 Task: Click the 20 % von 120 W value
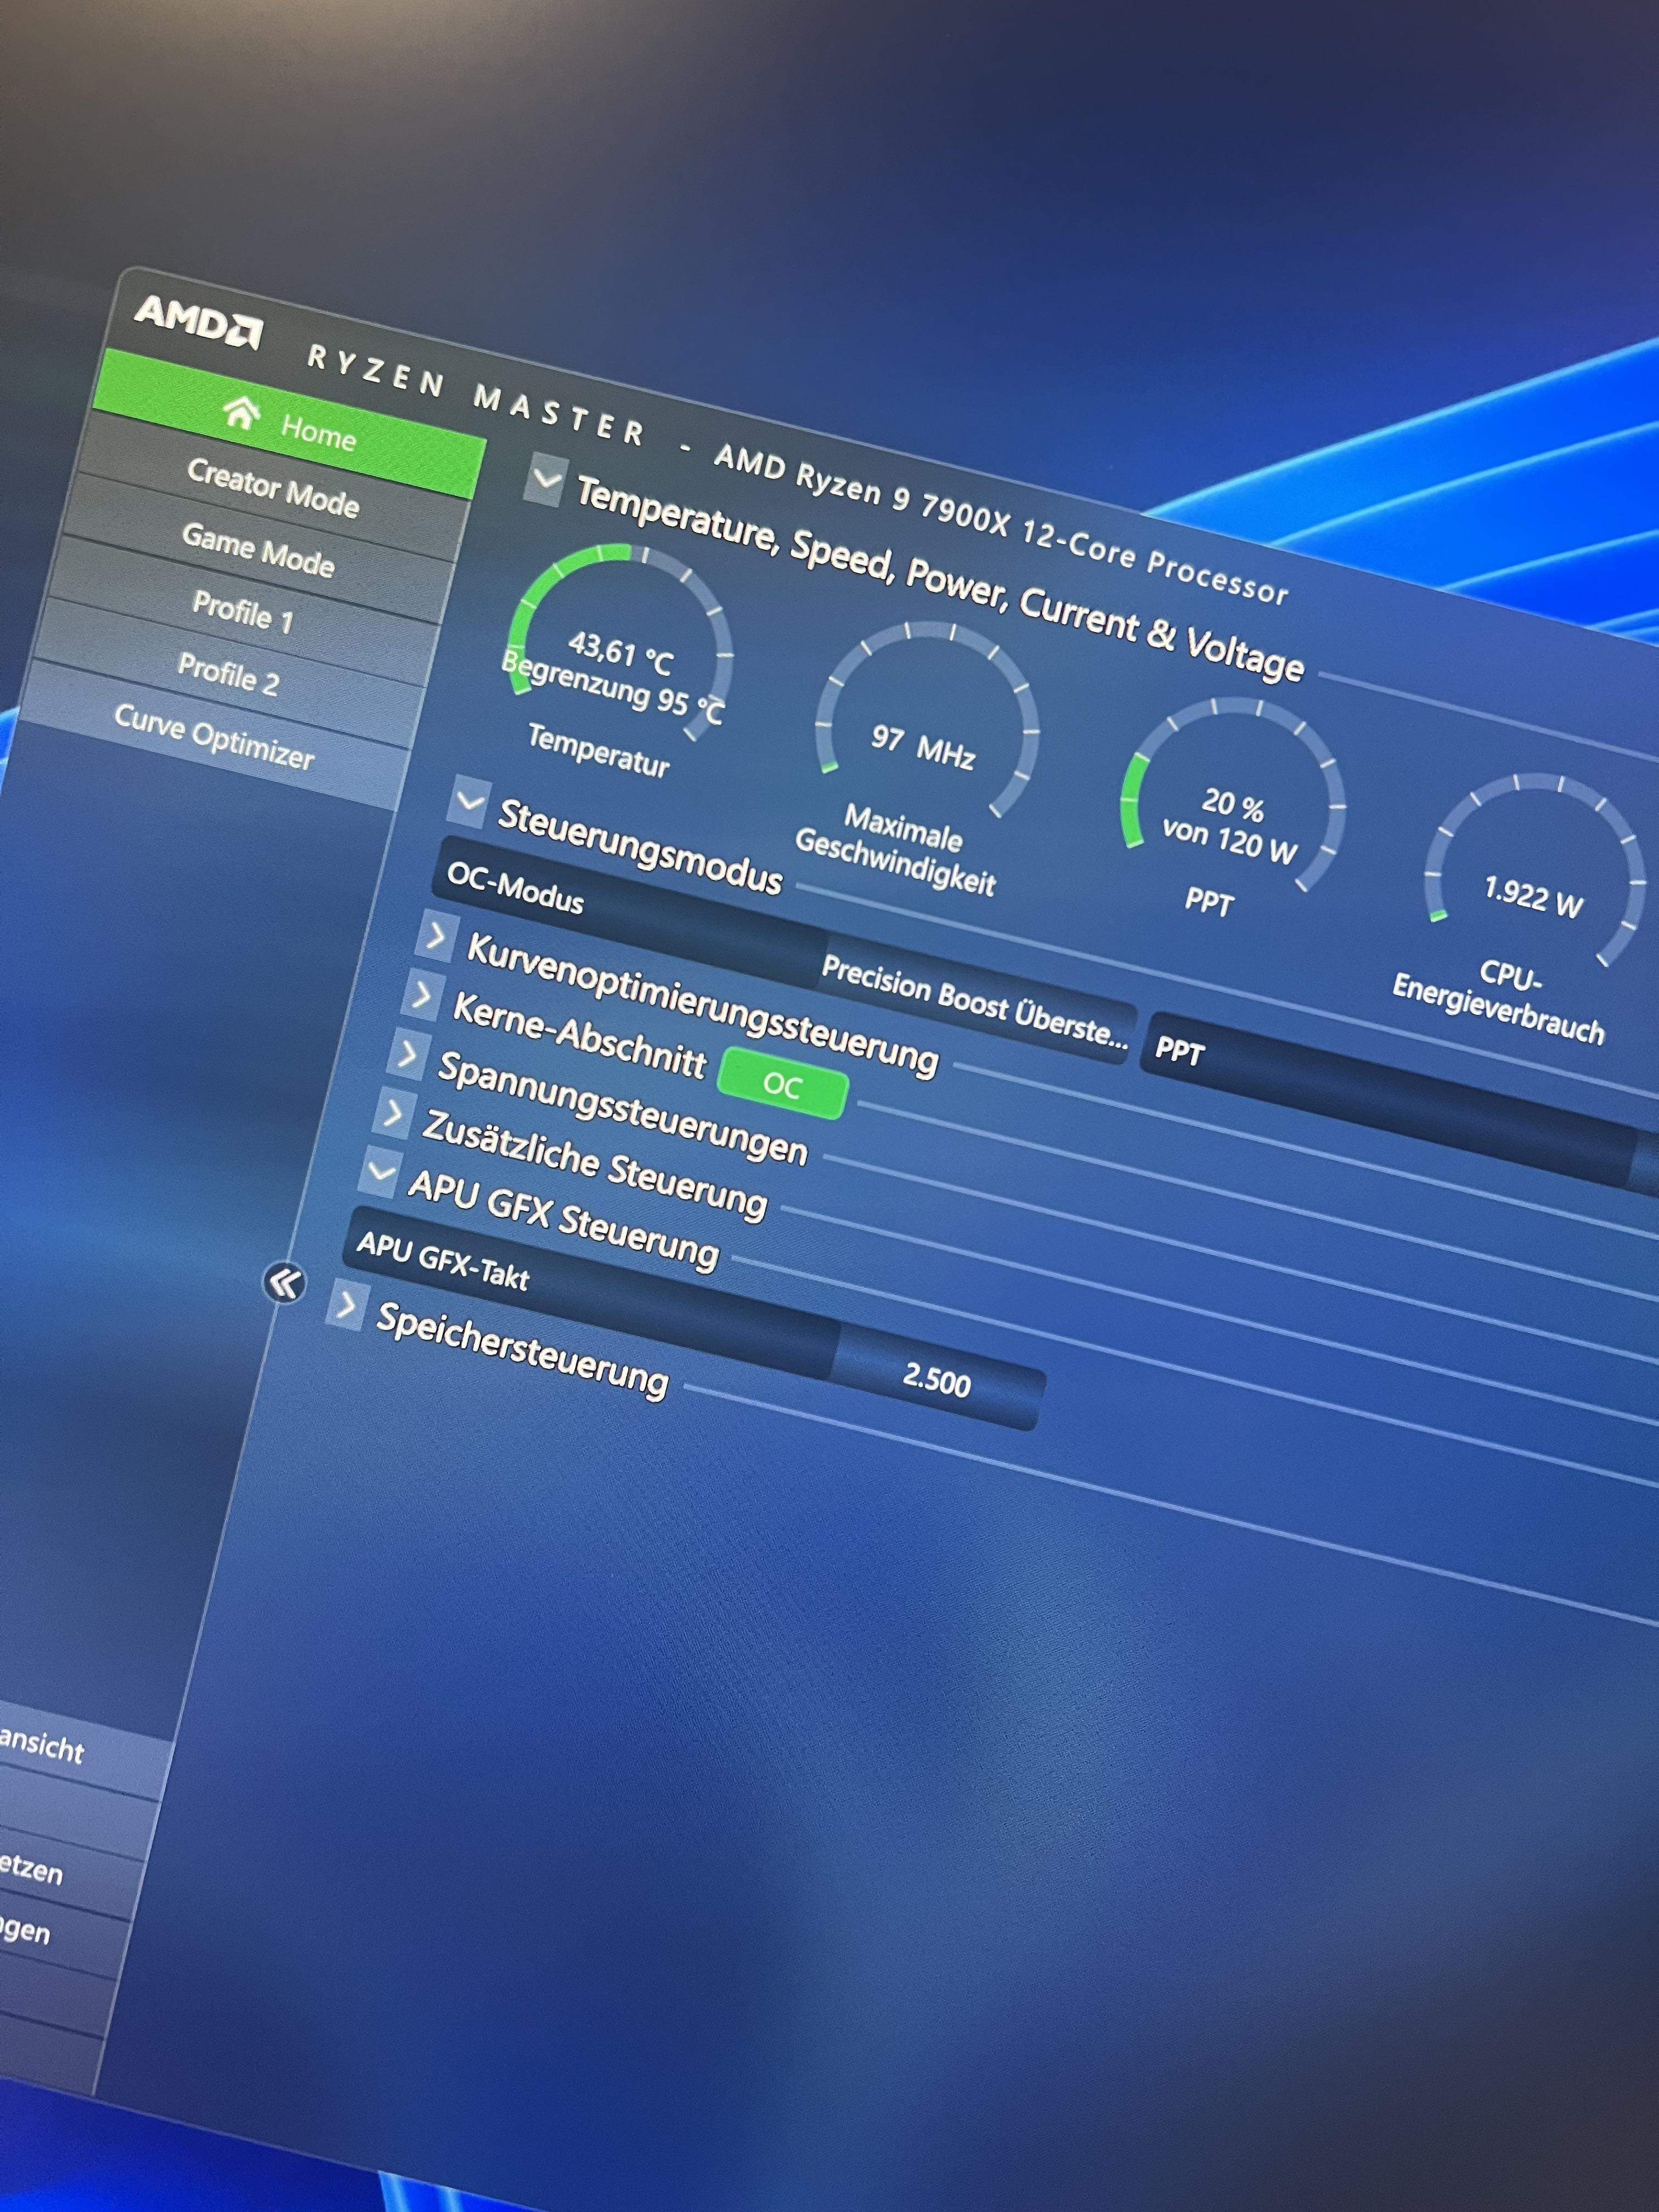(1231, 825)
